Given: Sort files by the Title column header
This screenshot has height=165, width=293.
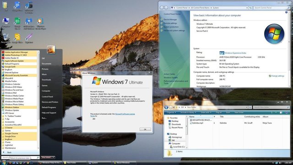Looking at the screenshot, I should pos(231,117).
